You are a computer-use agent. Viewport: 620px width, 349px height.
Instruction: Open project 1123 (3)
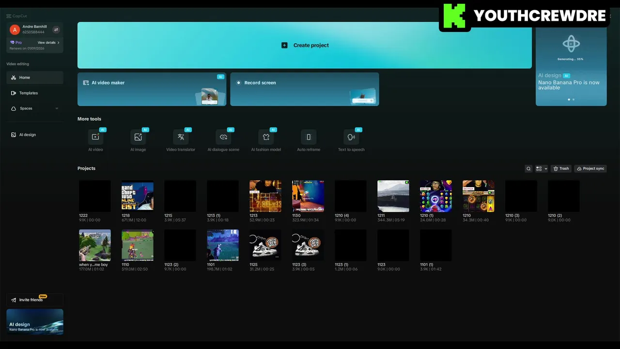(308, 245)
